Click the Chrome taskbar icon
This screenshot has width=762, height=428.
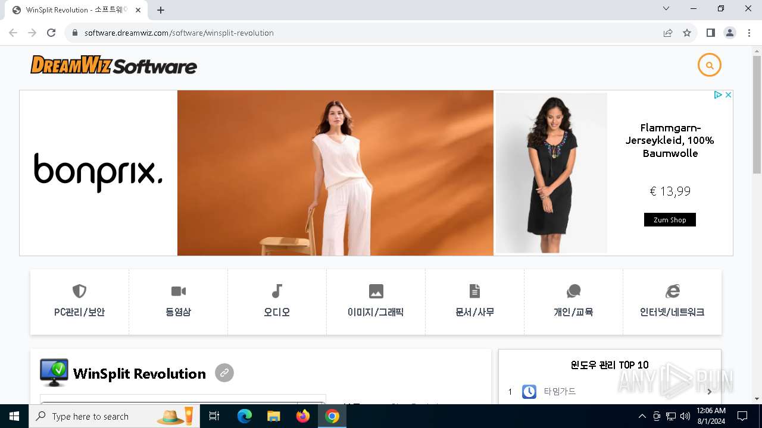[332, 416]
